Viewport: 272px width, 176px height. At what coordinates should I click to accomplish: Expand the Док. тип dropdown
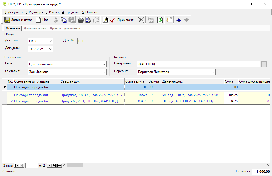pyautogui.click(x=50, y=41)
